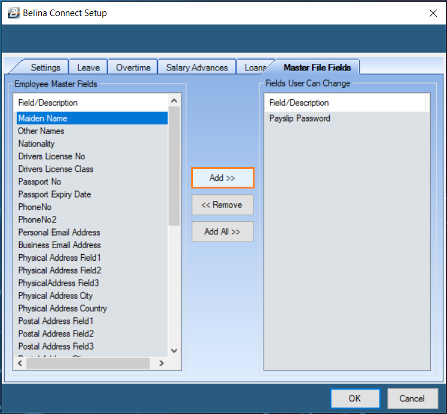This screenshot has height=414, width=447.
Task: Click the Belina app icon in title bar
Action: 13,13
